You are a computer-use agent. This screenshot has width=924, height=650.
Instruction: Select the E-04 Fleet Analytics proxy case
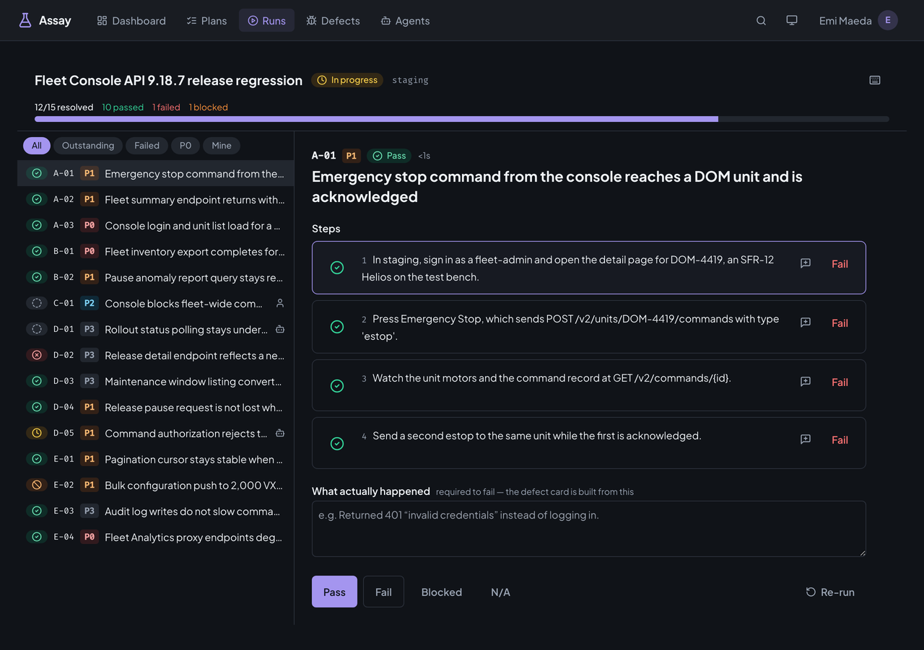156,537
